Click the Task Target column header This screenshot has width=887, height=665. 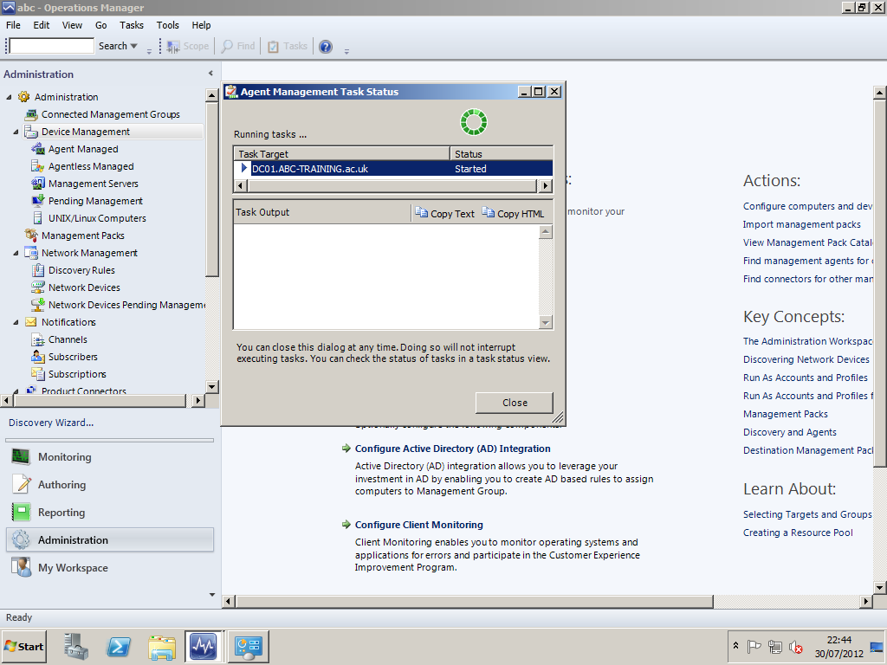pyautogui.click(x=341, y=154)
